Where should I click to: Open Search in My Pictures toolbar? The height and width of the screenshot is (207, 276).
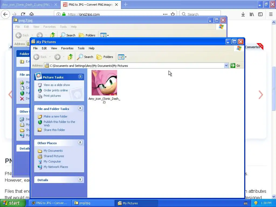[x=85, y=57]
